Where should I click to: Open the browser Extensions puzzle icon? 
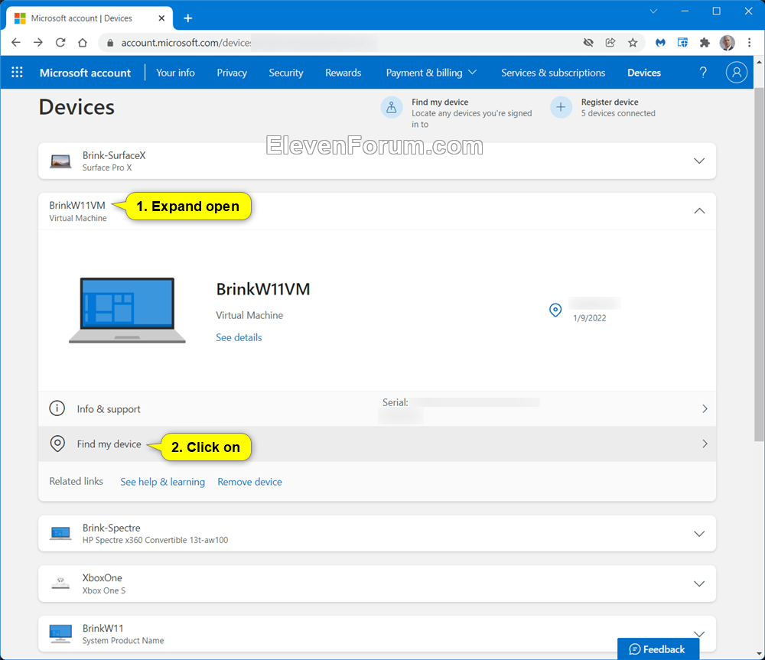(705, 43)
